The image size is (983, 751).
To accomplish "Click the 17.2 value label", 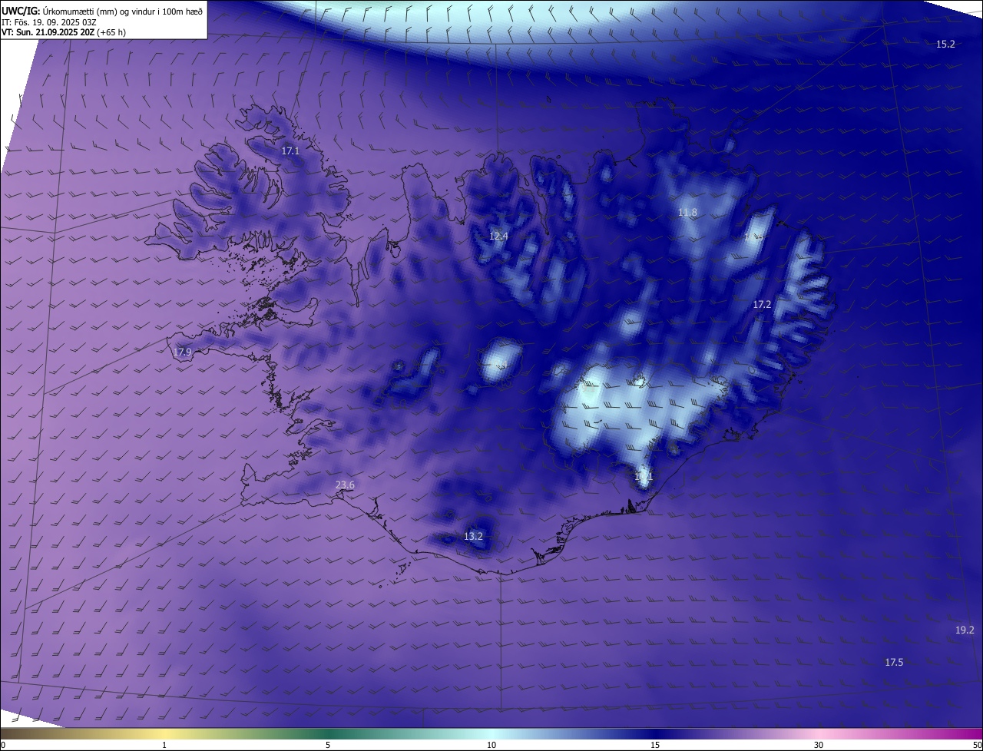I will click(762, 304).
